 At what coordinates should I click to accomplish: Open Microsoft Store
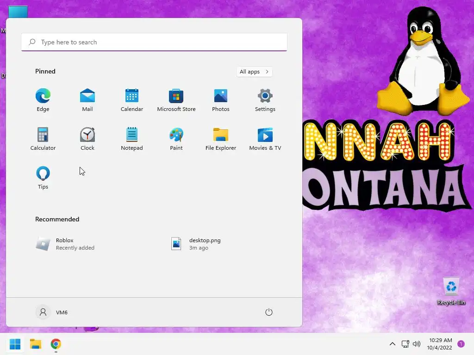[x=176, y=100]
